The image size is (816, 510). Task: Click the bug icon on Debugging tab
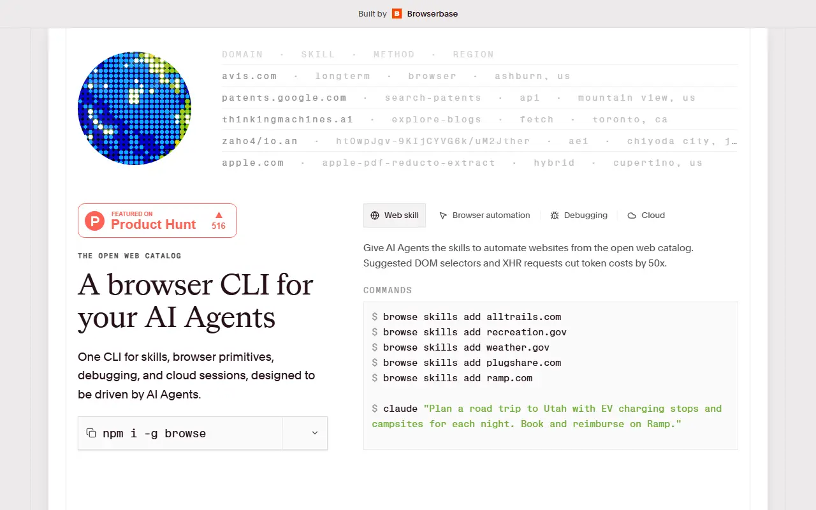[x=555, y=215]
